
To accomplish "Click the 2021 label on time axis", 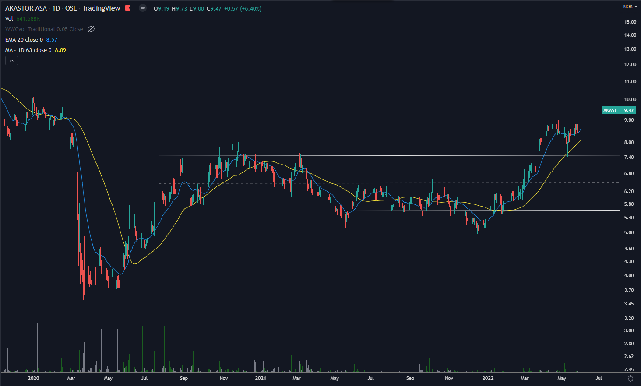I will tap(261, 378).
